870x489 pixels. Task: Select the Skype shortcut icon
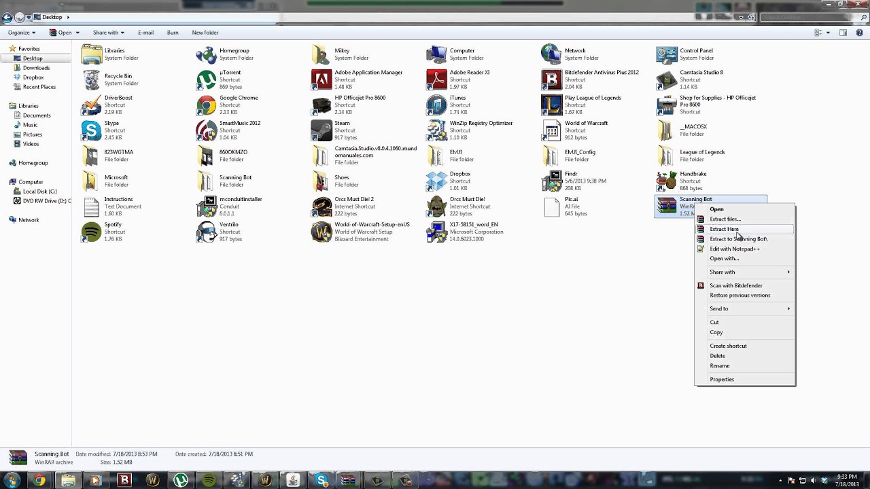[91, 130]
